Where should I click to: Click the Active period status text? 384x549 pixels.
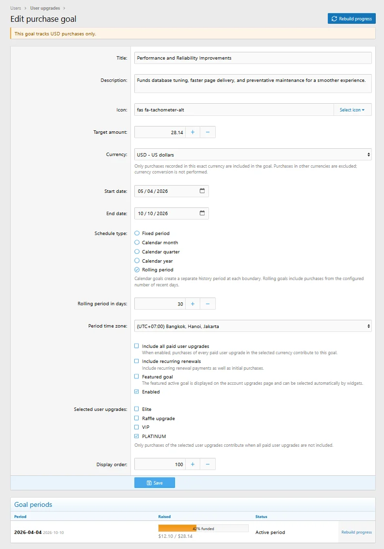tap(270, 532)
